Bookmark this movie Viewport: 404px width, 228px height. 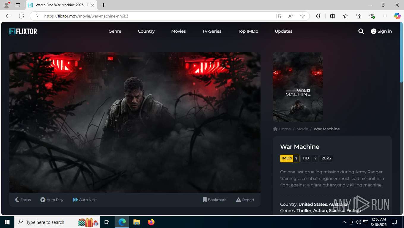point(214,200)
